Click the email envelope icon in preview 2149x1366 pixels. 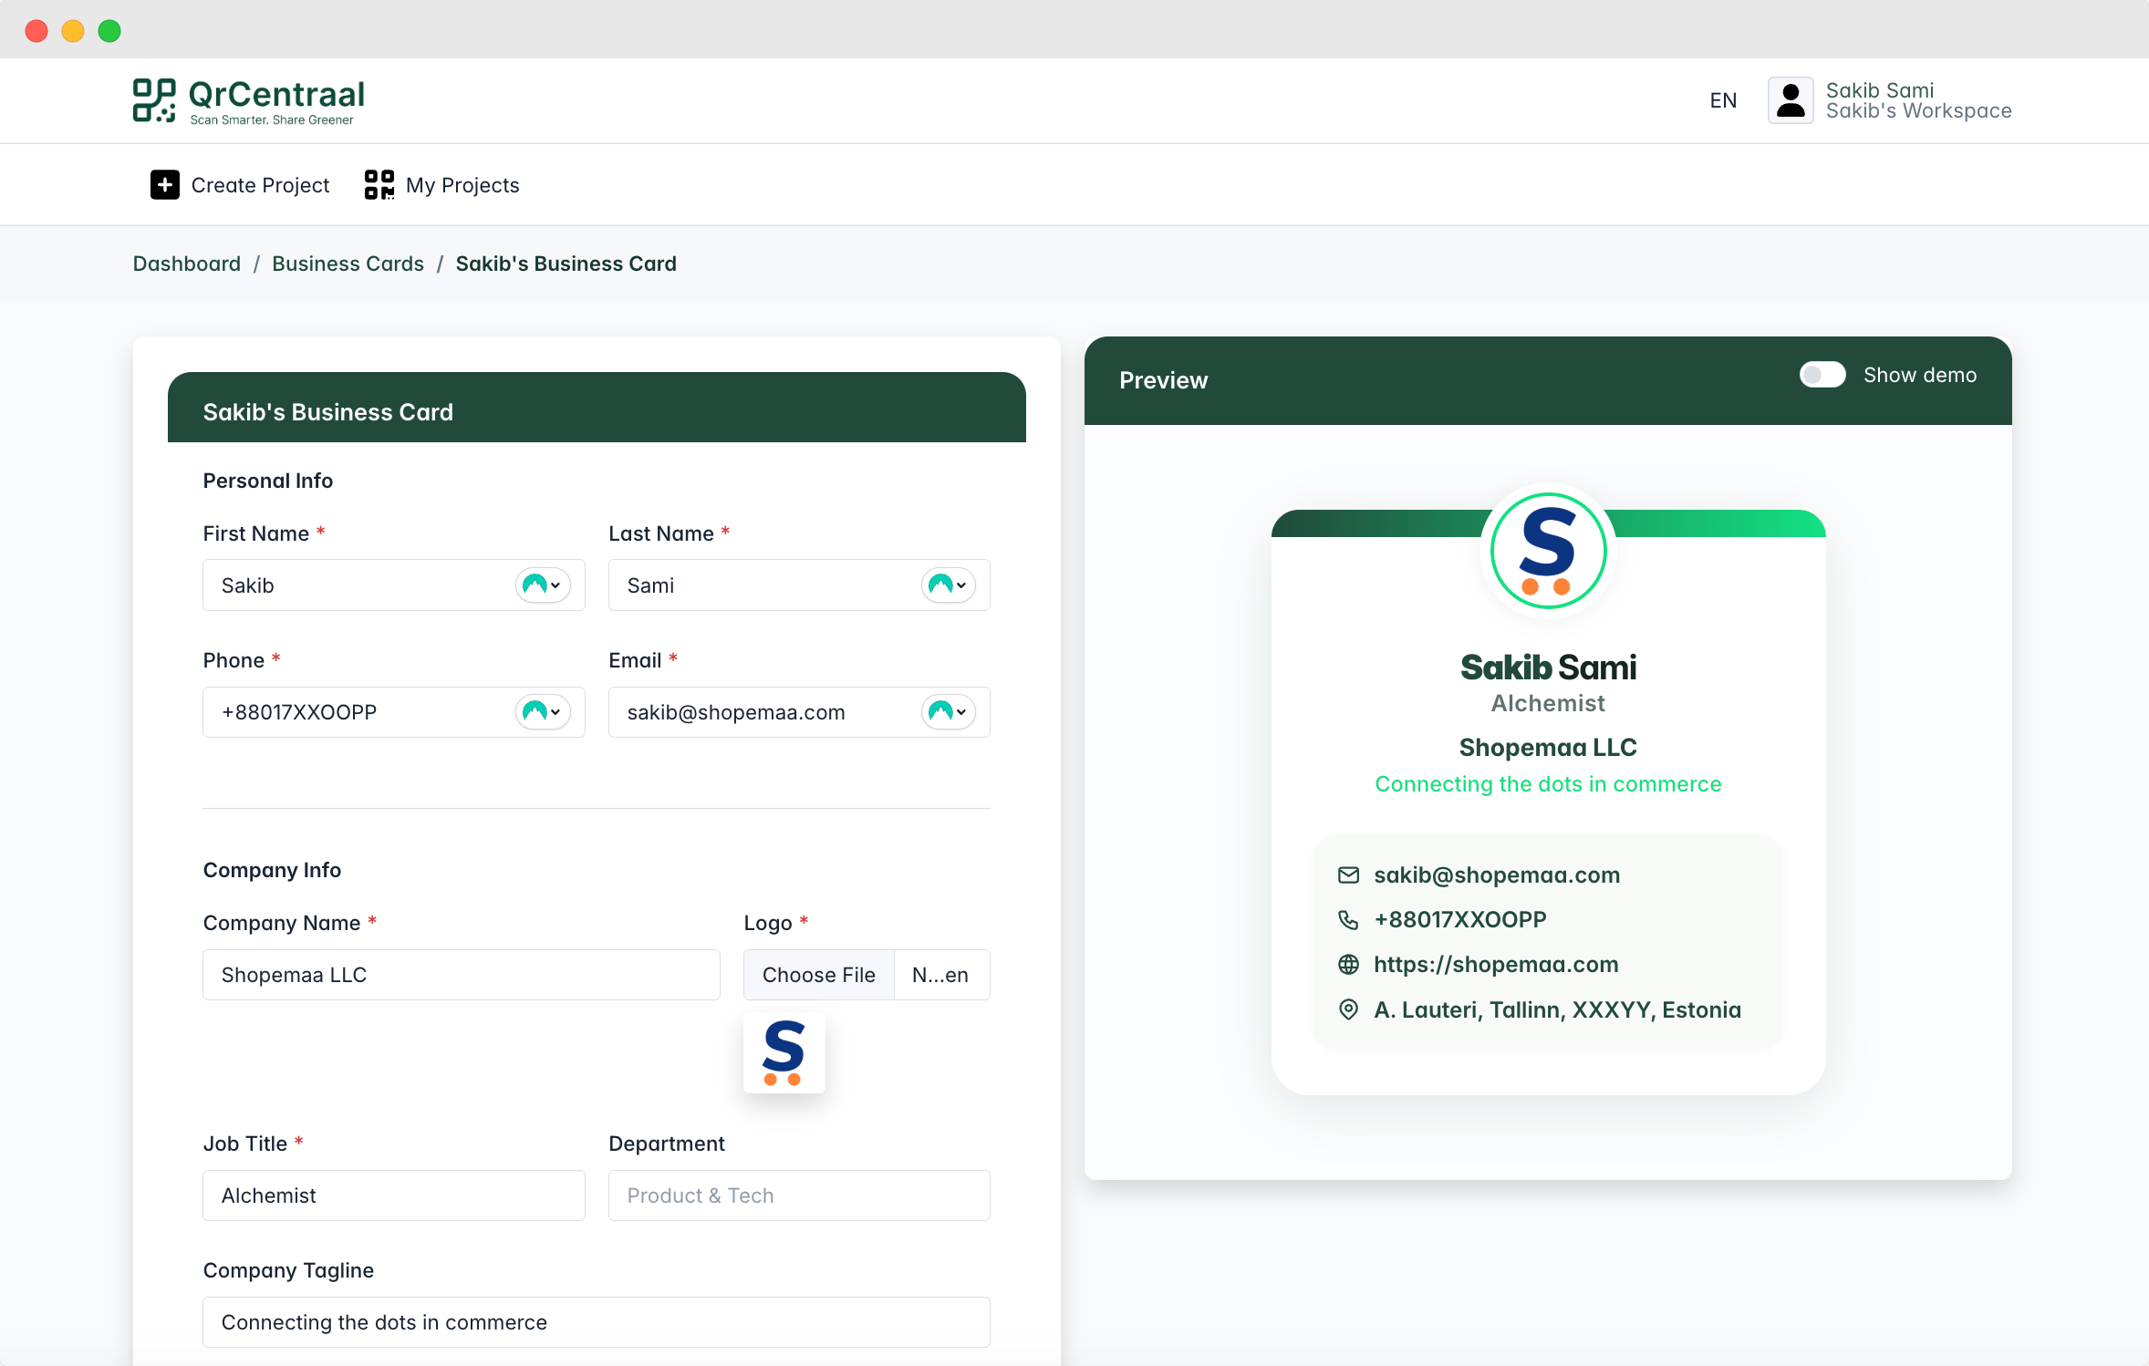[x=1348, y=875]
